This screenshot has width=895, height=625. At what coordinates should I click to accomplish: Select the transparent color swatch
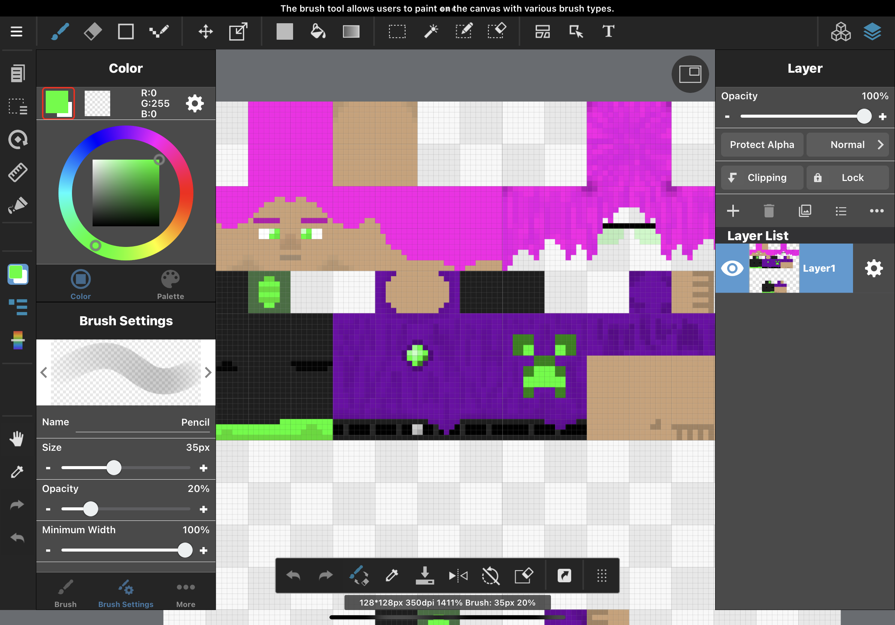(x=97, y=103)
